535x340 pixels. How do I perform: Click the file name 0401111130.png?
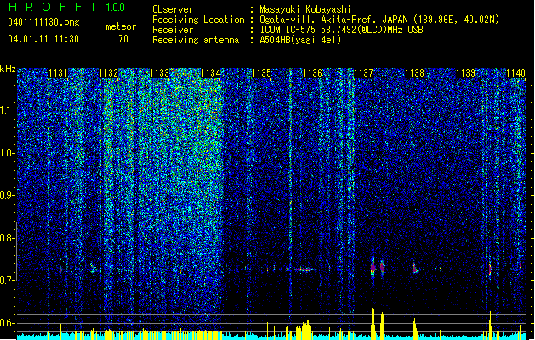pyautogui.click(x=43, y=22)
